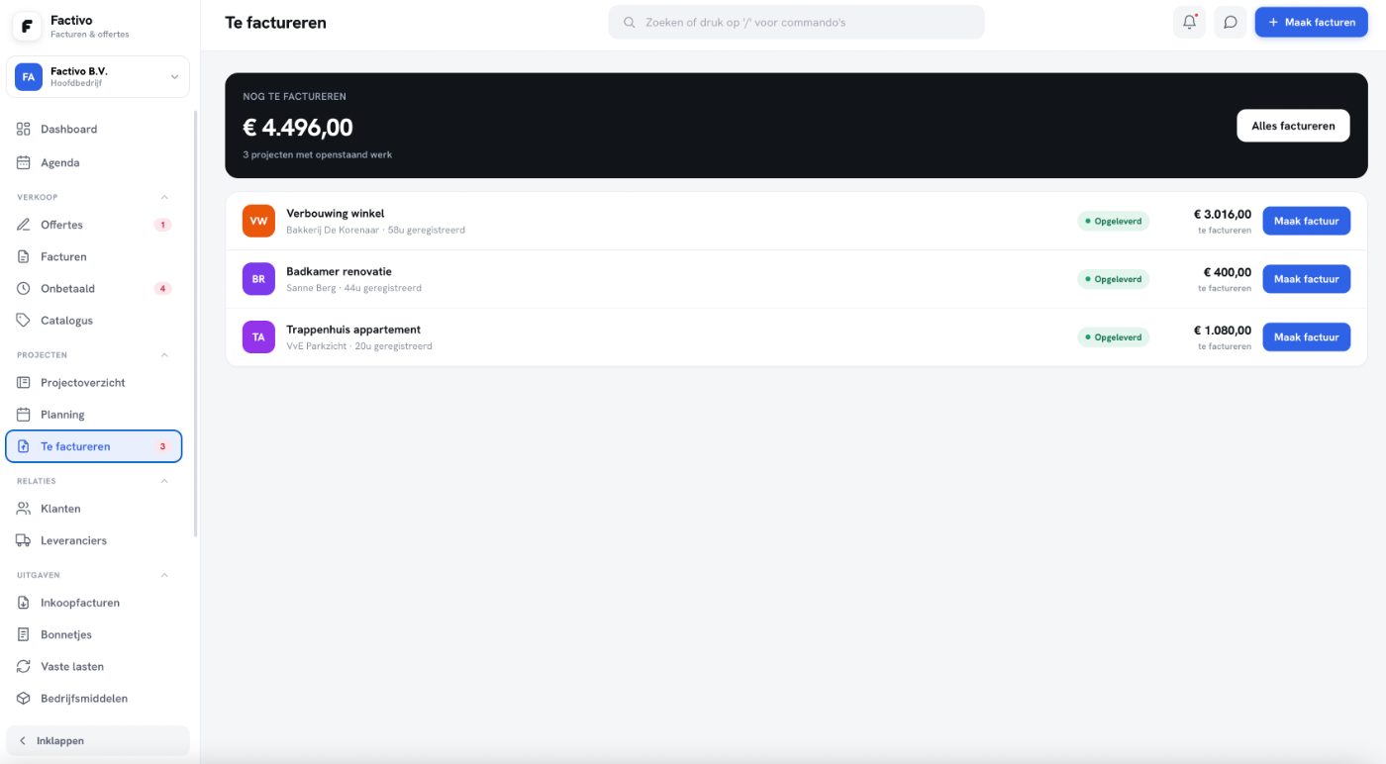Click the Onbetaald badge showing 4

click(x=162, y=288)
